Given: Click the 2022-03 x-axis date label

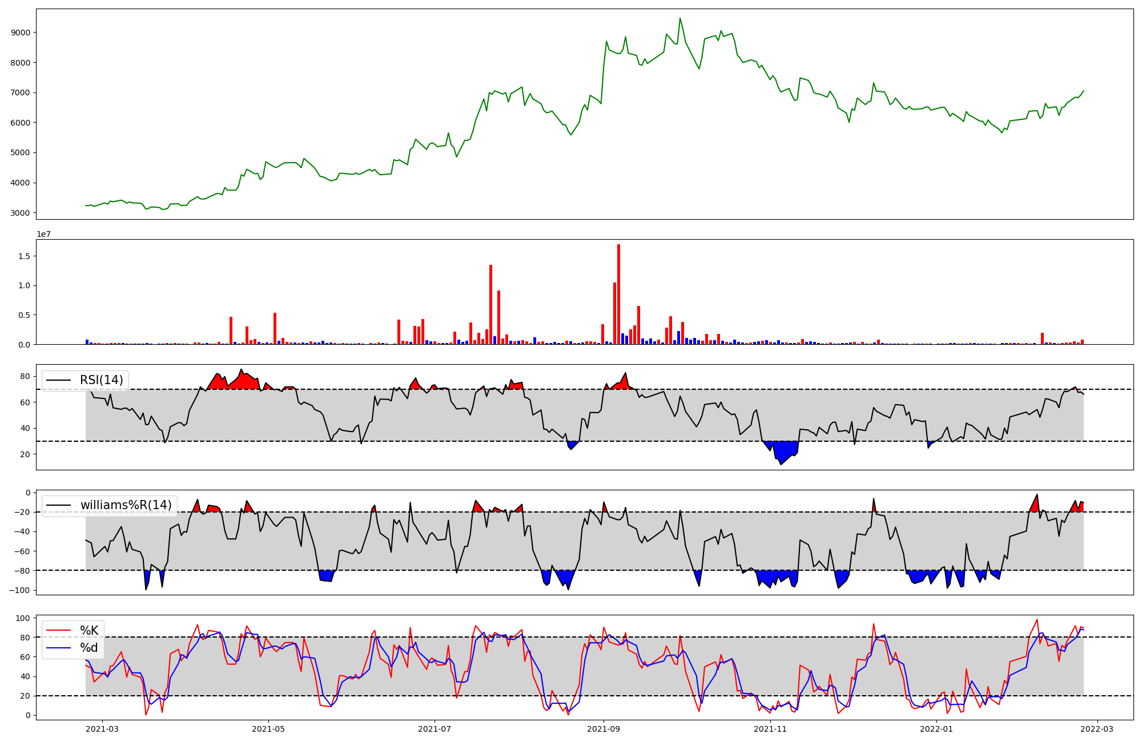Looking at the screenshot, I should 1097,728.
